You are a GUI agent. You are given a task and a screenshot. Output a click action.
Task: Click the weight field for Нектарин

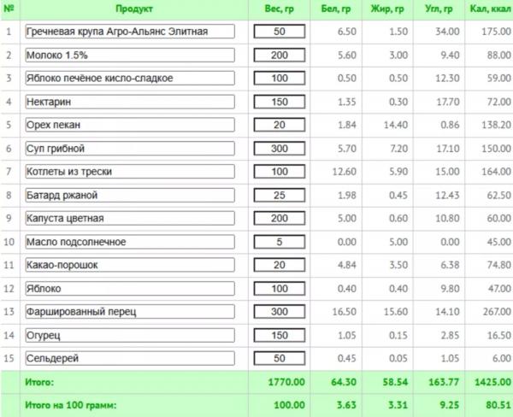[280, 102]
